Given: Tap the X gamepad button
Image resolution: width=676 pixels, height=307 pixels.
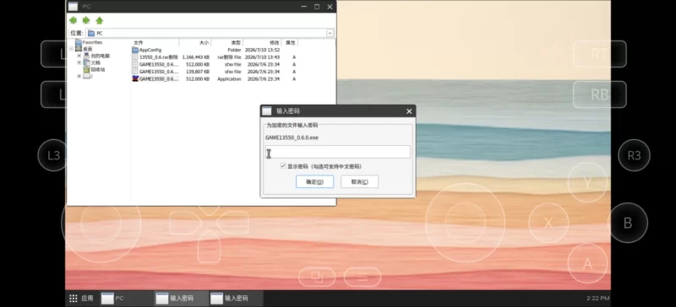Looking at the screenshot, I should [x=548, y=223].
